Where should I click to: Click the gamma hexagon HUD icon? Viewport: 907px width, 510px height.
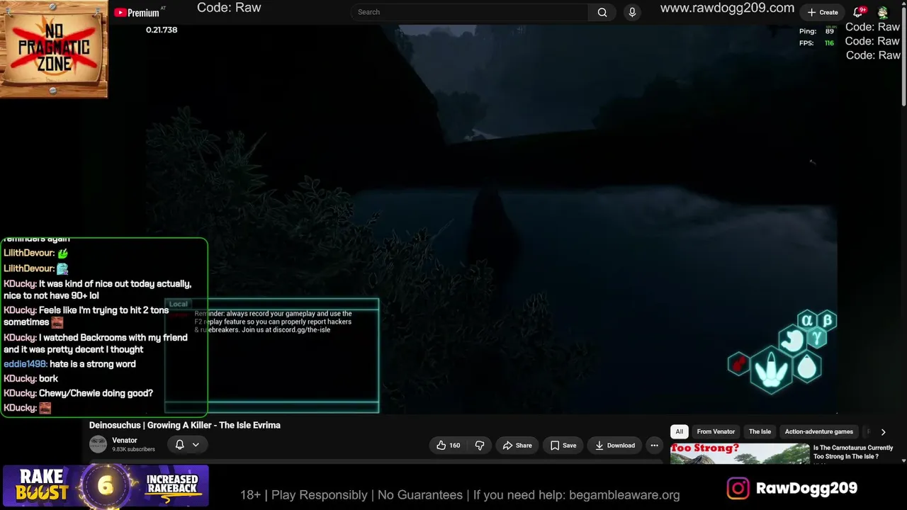[817, 338]
